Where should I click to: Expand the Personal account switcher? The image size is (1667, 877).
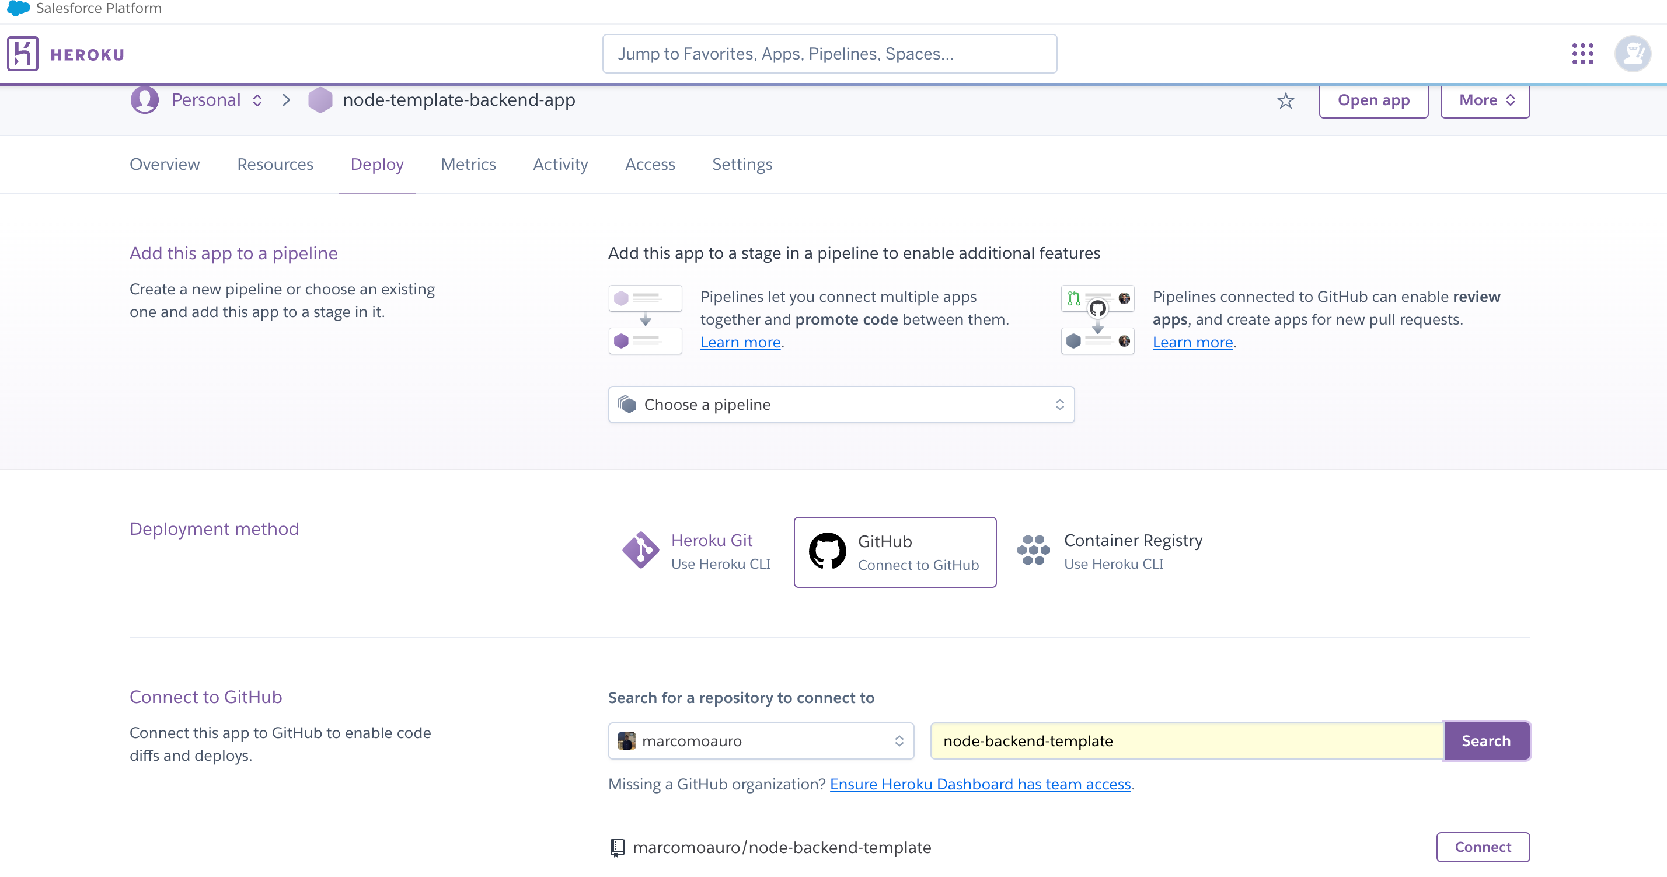point(257,100)
